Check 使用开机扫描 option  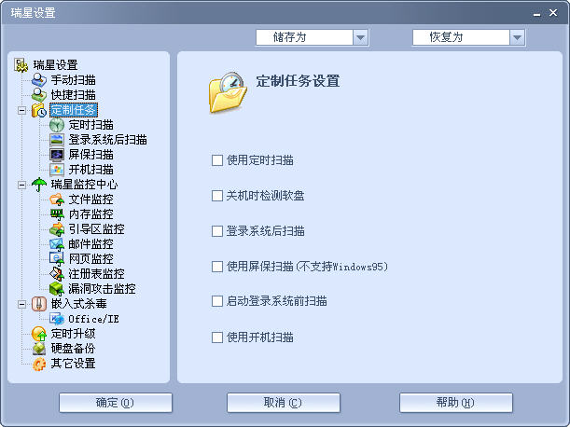click(x=217, y=337)
